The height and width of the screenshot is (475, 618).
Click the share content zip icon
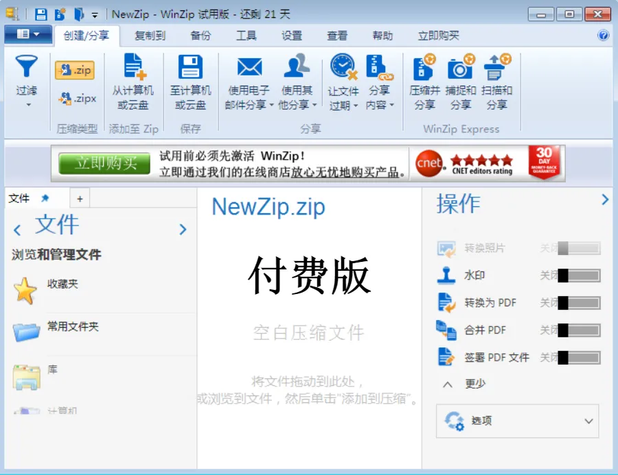click(379, 67)
